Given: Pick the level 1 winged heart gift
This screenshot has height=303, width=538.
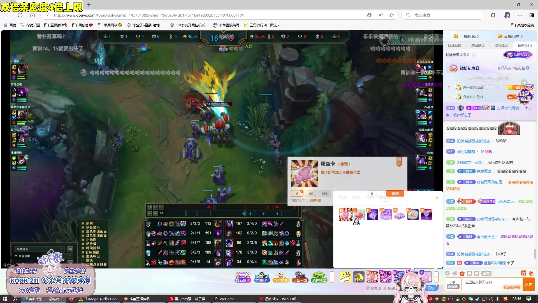Looking at the screenshot, I should coord(359,215).
